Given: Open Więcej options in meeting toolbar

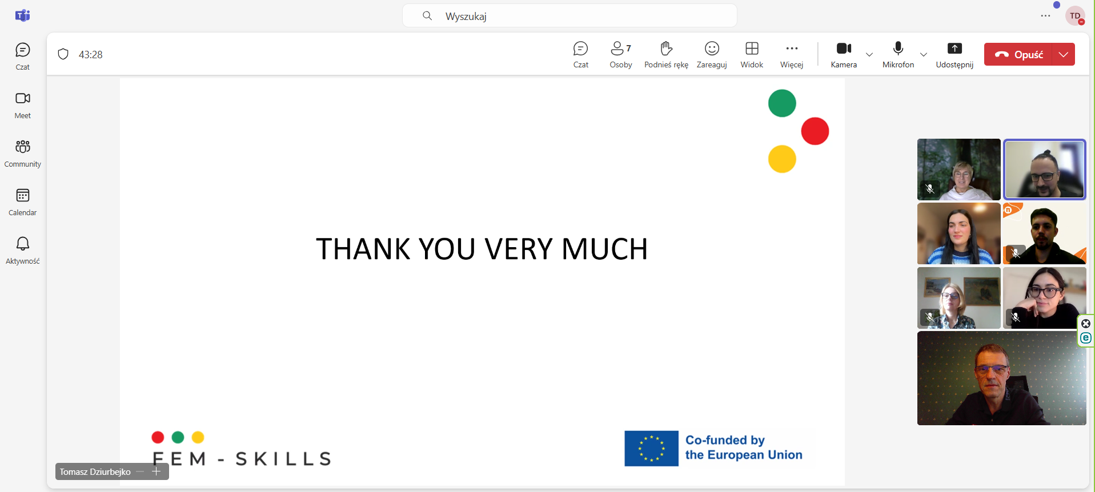Looking at the screenshot, I should [x=792, y=55].
